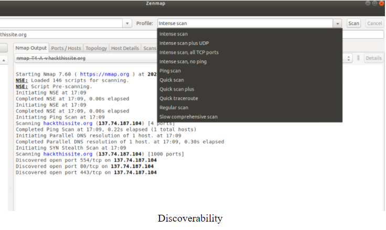386x230 pixels.
Task: Select 'Ping scan' from dropdown list
Action: pos(250,71)
